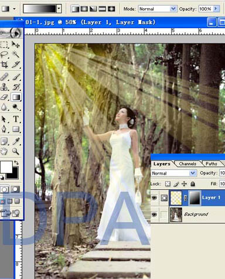
Task: Click the white foreground color swatch
Action: pyautogui.click(x=6, y=167)
